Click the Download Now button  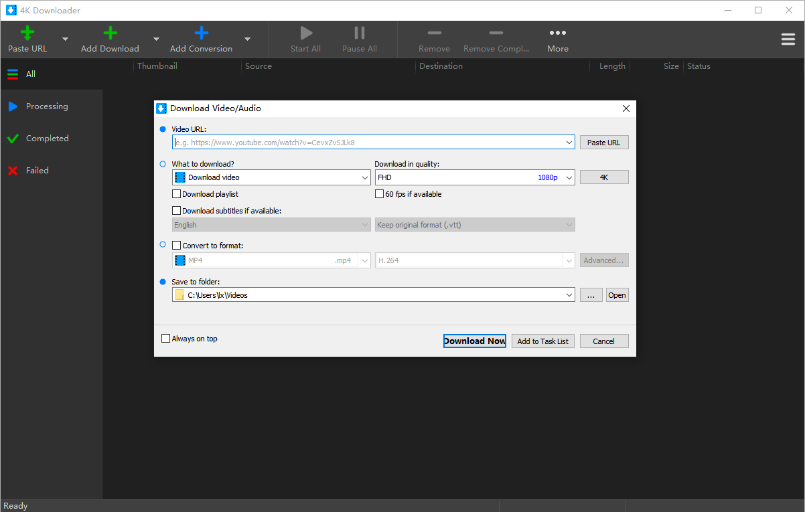[474, 341]
